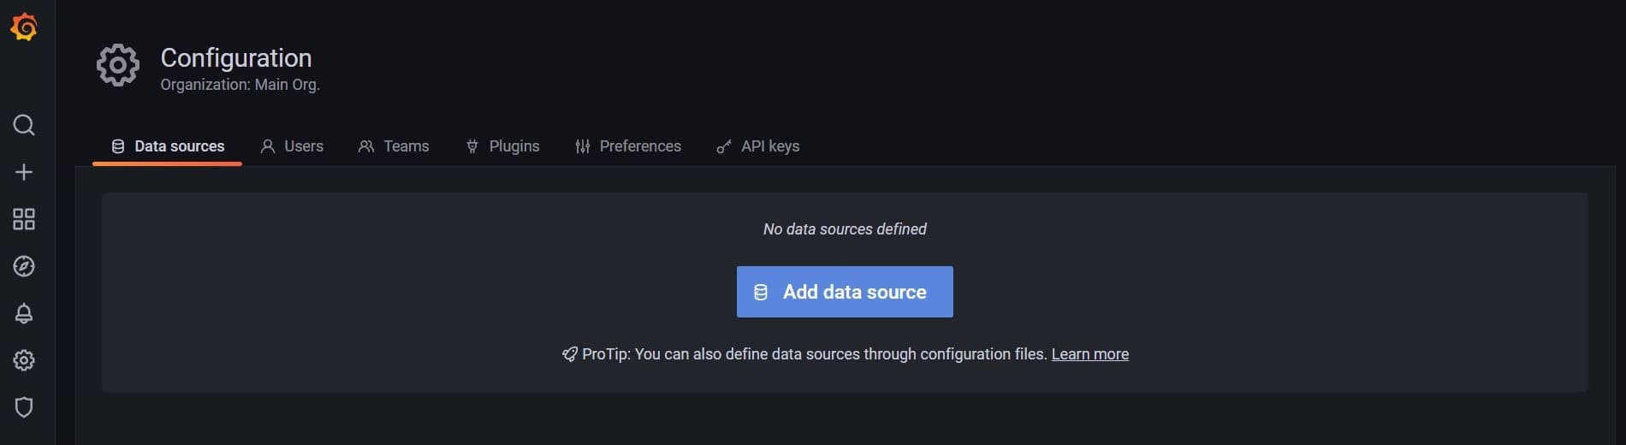This screenshot has height=445, width=1626.
Task: Click the large gear icon beside Configuration title
Action: [x=118, y=65]
